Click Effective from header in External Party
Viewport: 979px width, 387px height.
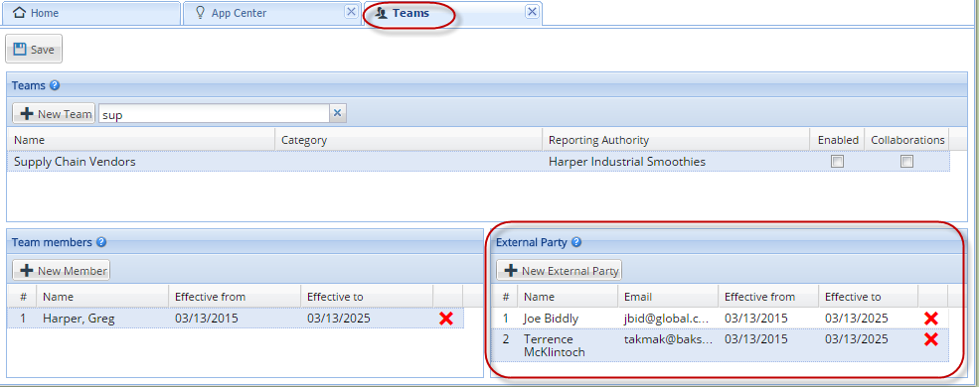[x=768, y=297]
